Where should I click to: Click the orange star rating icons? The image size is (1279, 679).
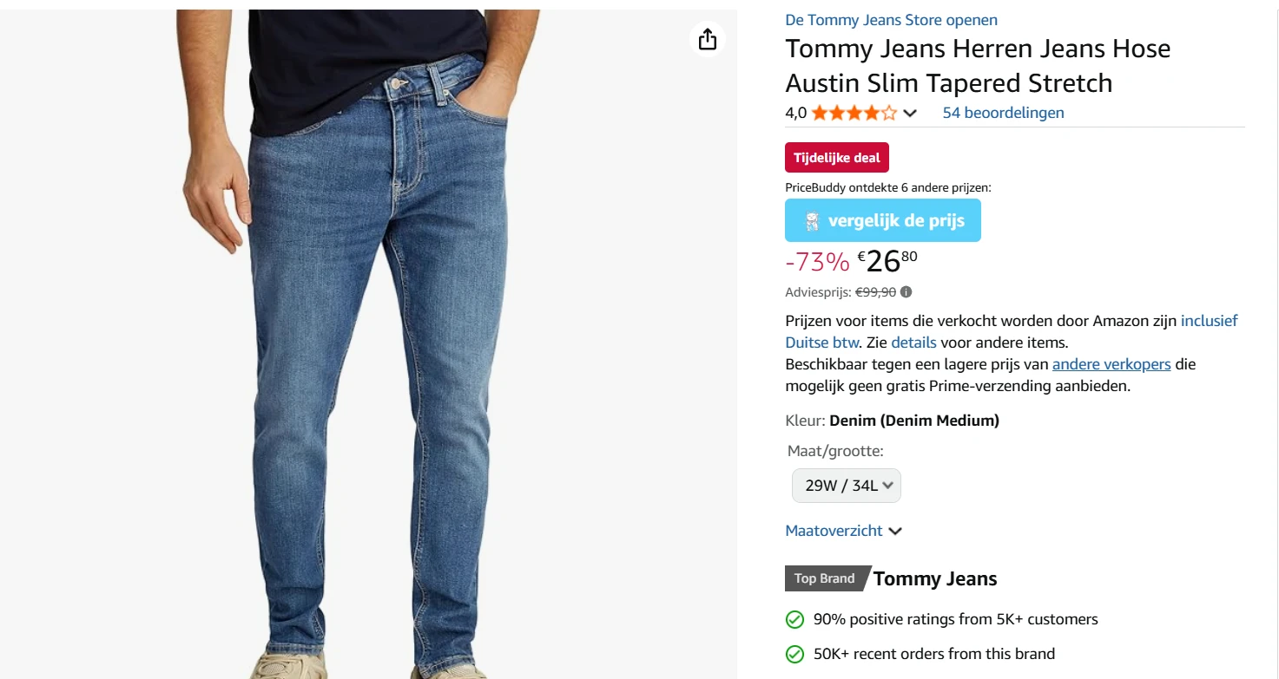(x=854, y=113)
